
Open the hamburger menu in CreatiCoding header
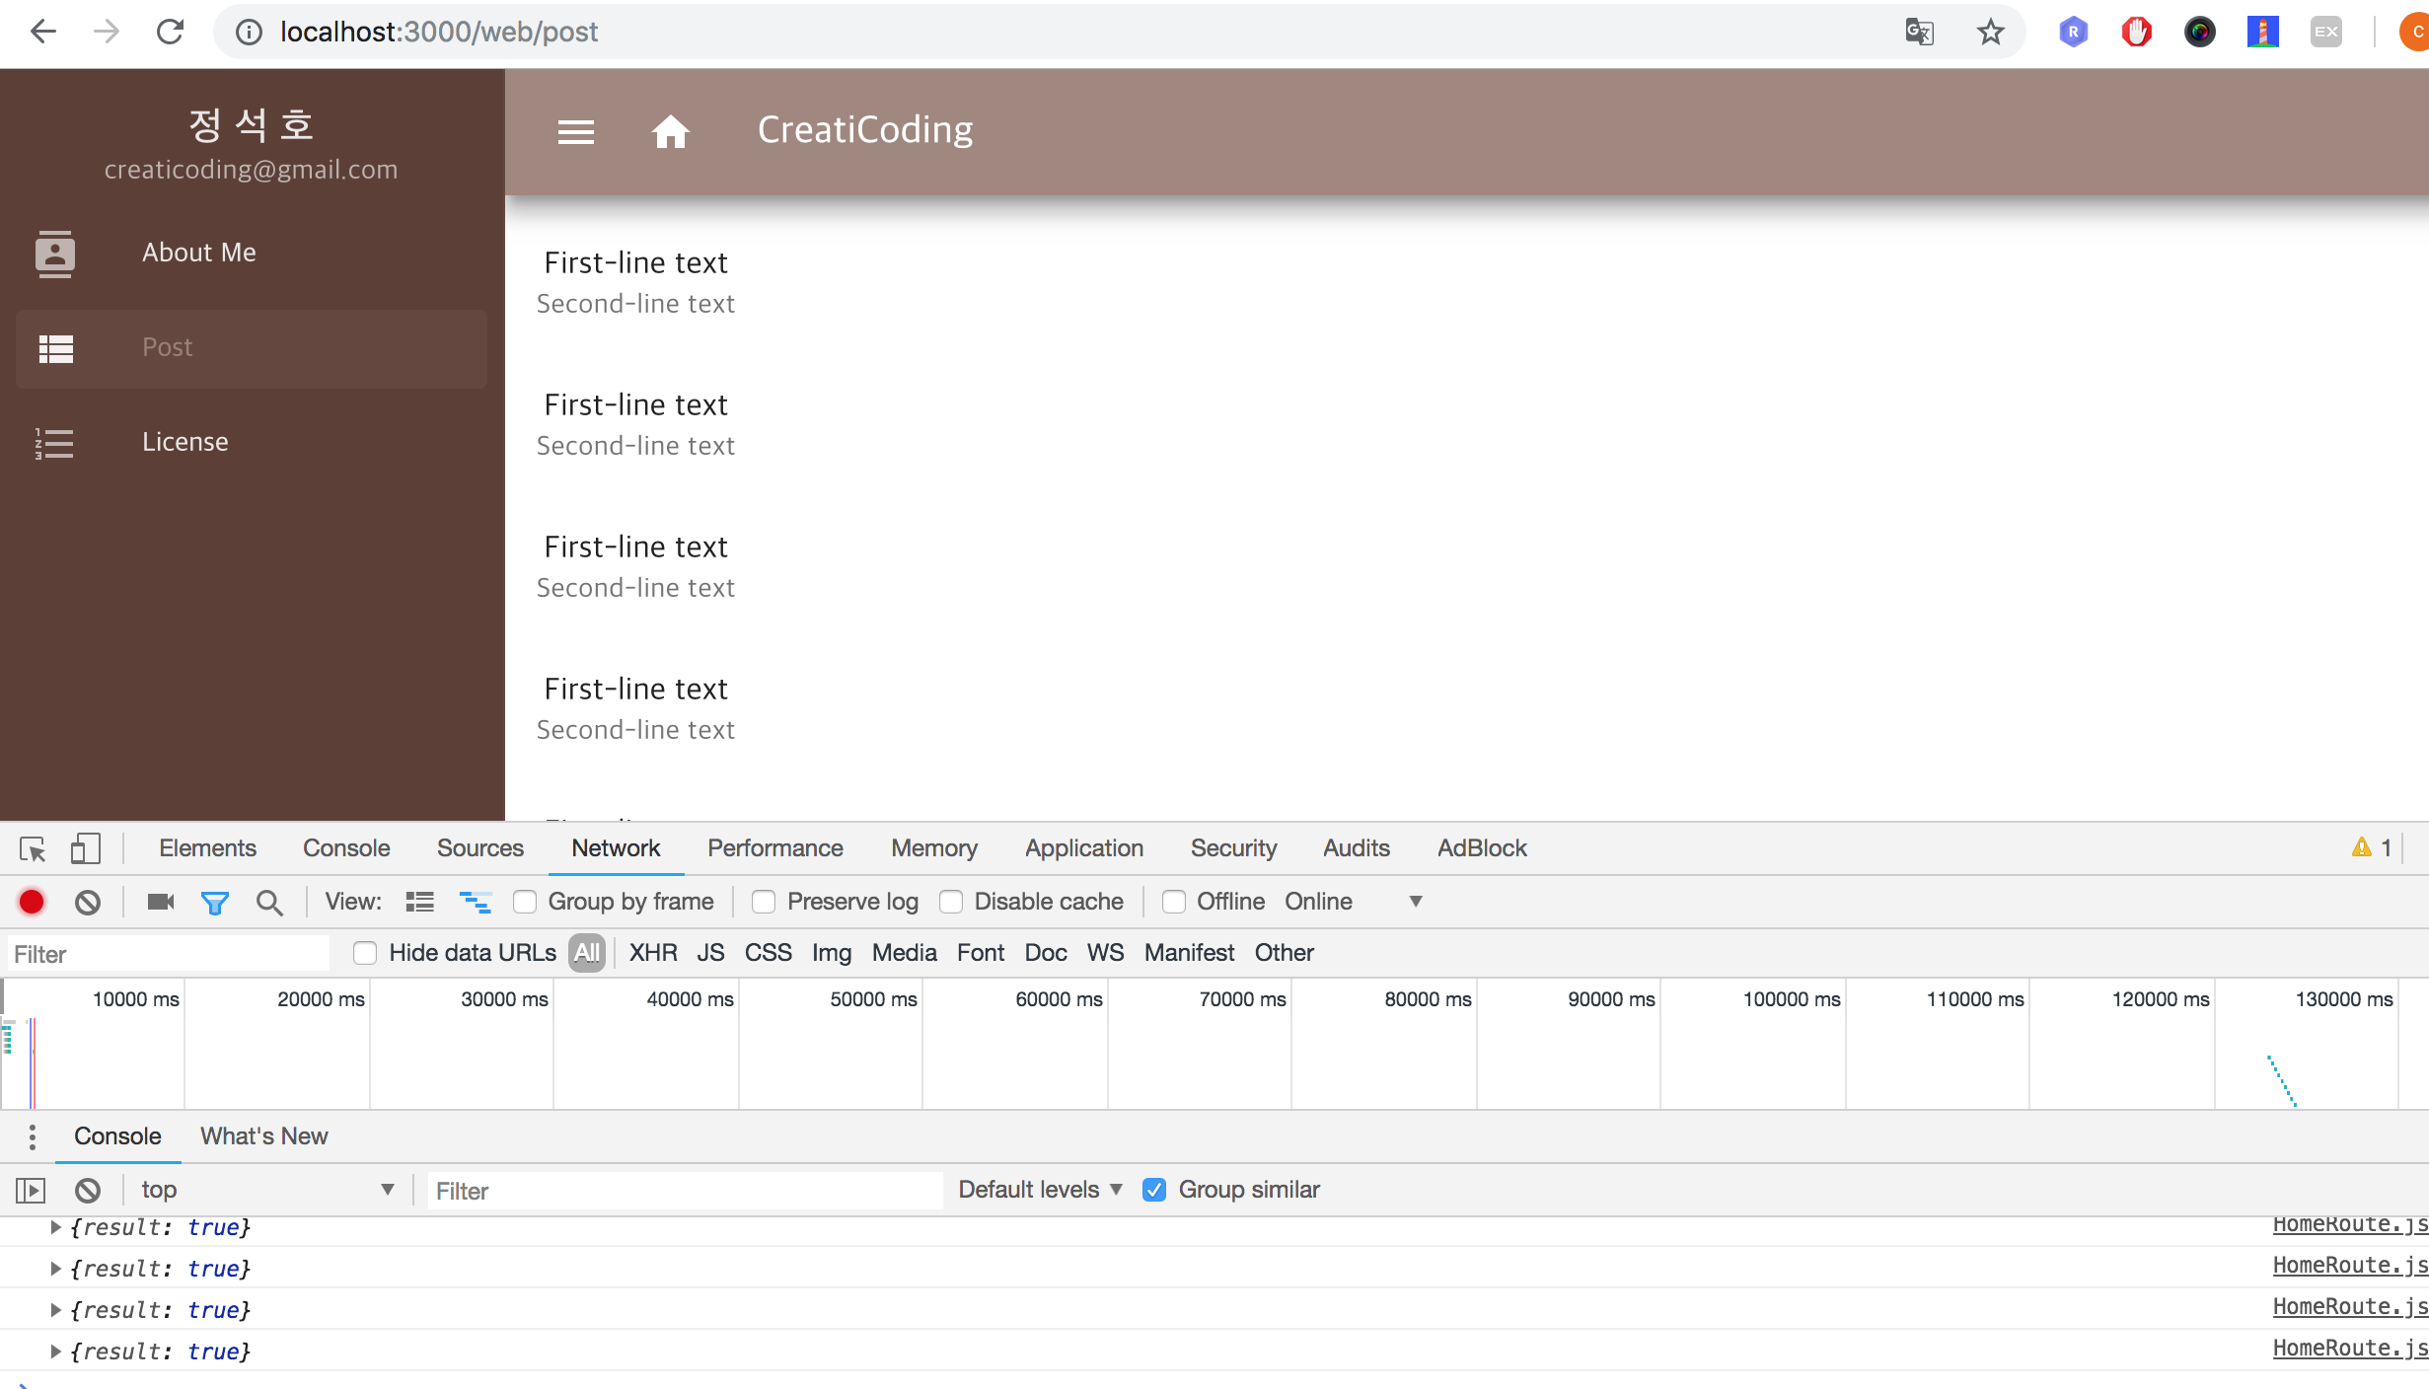pyautogui.click(x=576, y=131)
